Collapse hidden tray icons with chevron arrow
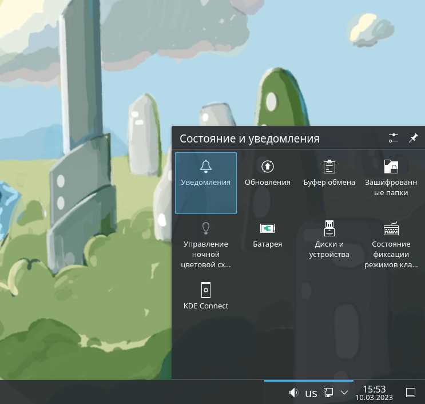The height and width of the screenshot is (404, 425). pos(344,393)
